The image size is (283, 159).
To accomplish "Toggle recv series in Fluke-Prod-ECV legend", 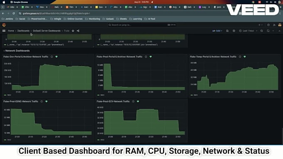I will tap(102, 140).
